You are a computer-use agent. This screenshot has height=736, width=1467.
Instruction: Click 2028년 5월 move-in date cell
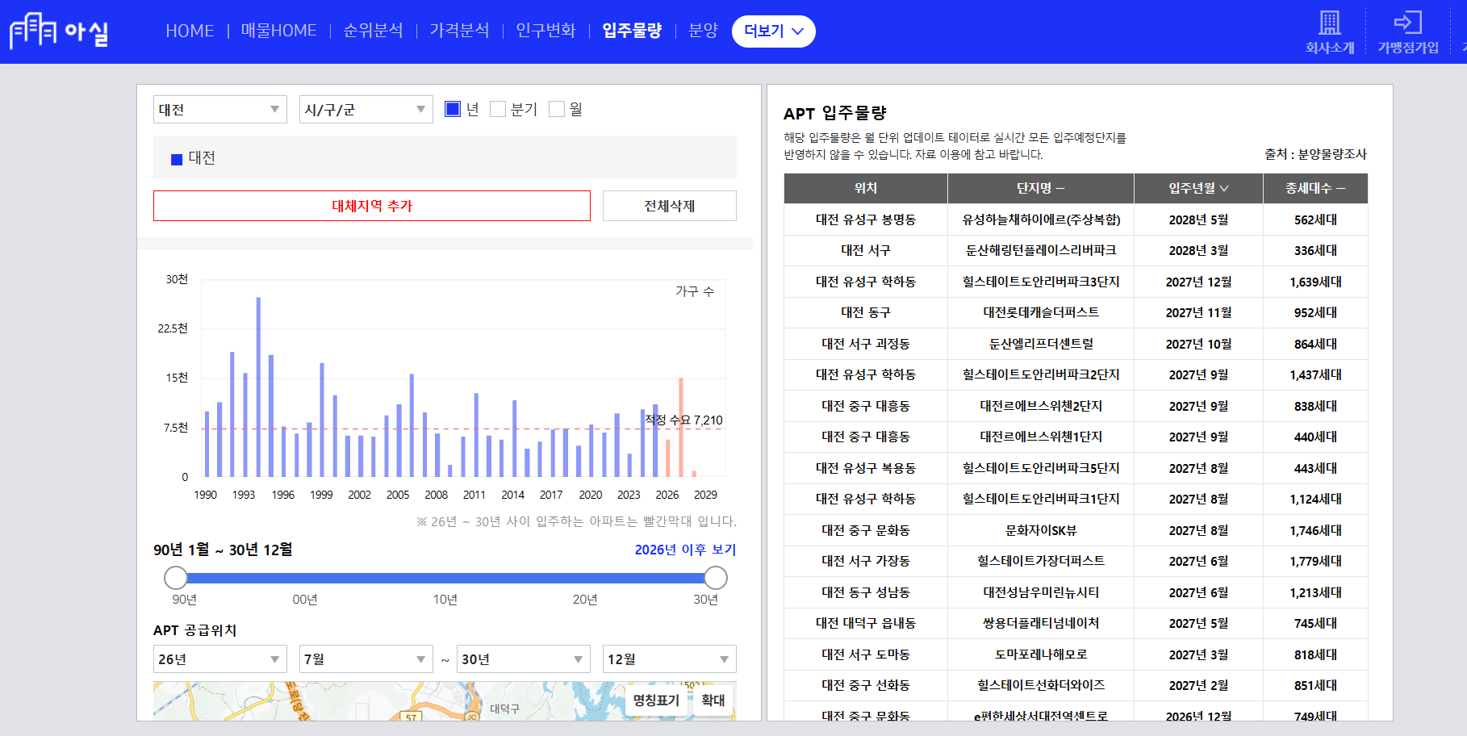(1198, 220)
